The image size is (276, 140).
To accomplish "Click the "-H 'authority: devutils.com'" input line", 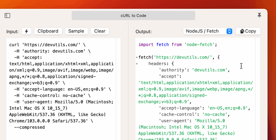I will click(x=52, y=51).
